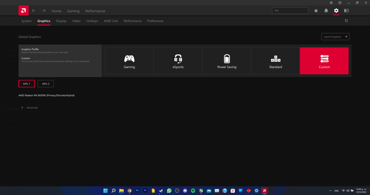Reset graphics settings with the undo arrow
Image resolution: width=370 pixels, height=195 pixels.
(x=346, y=21)
